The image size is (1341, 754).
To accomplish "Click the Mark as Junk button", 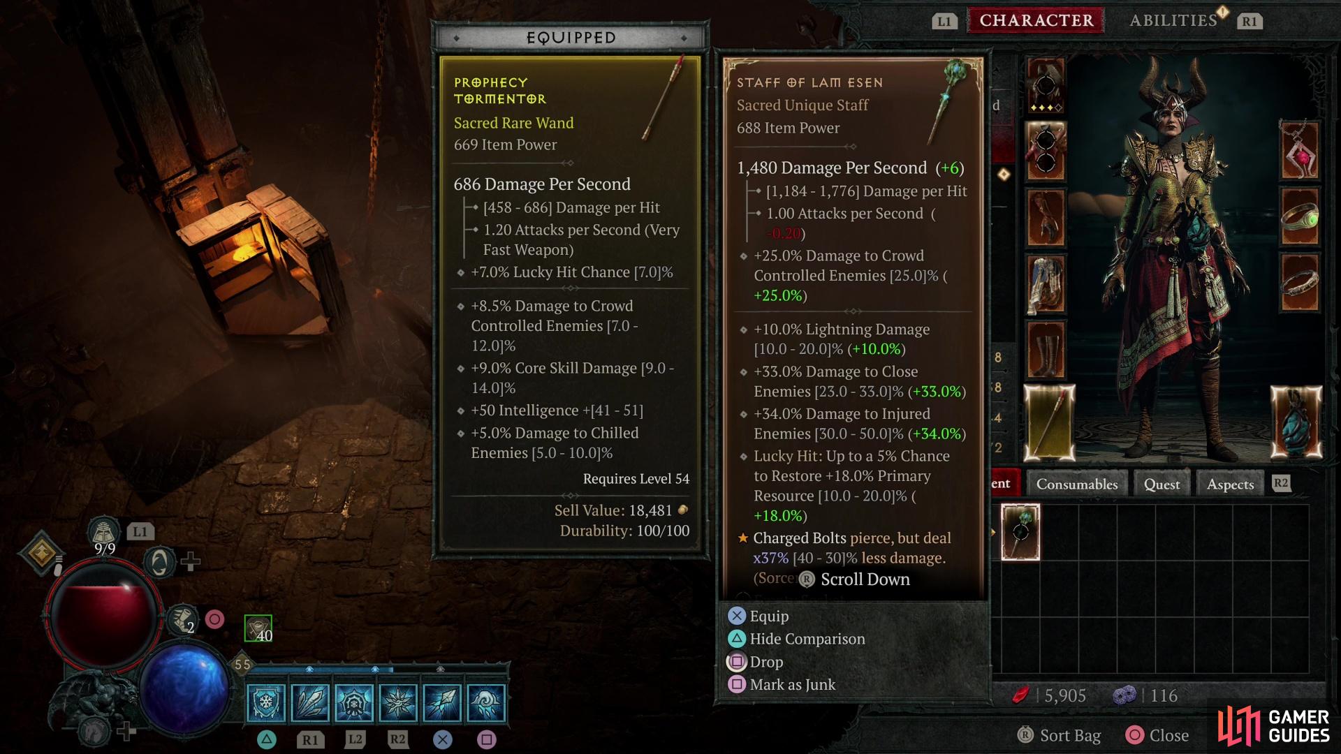I will pos(790,685).
